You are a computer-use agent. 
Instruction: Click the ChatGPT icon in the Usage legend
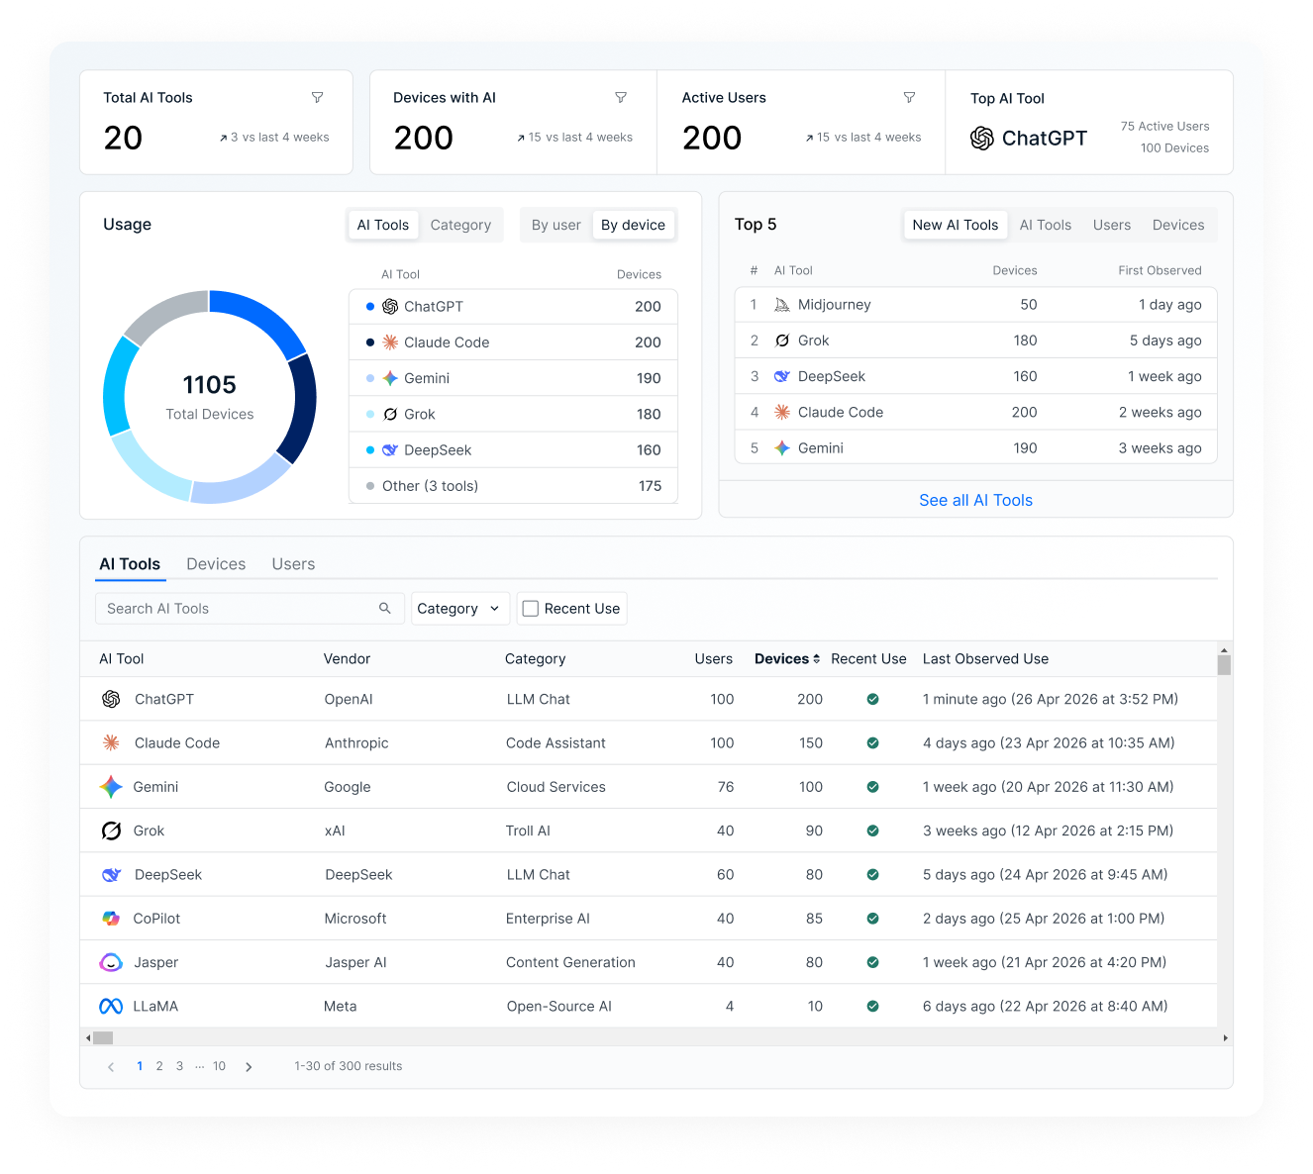click(x=390, y=307)
